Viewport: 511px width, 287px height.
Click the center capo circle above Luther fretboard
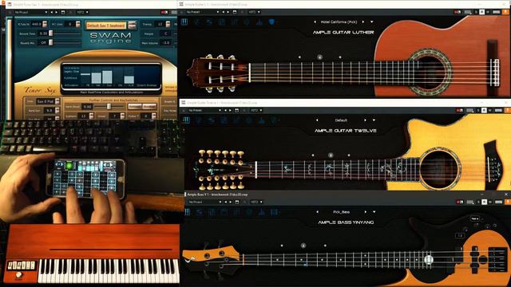pos(319,57)
